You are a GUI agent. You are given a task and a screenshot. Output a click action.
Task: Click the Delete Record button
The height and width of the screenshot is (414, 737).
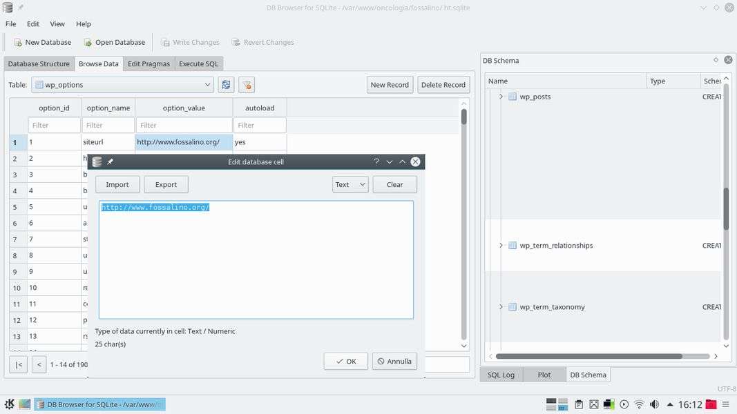pyautogui.click(x=443, y=85)
